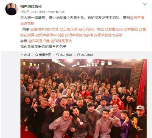Open the post options chevron menu
Viewport: 152px width, 138px height.
pos(145,4)
